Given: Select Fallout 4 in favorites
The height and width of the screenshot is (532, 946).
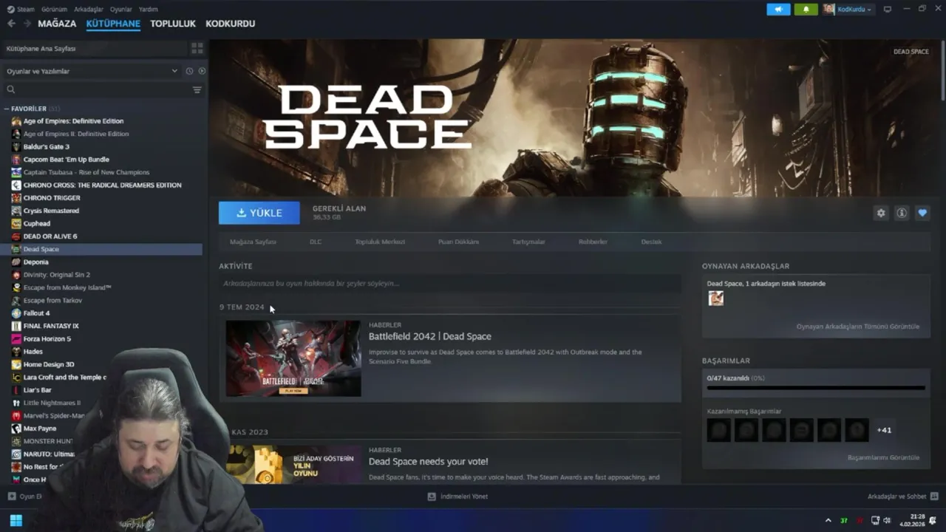Looking at the screenshot, I should tap(36, 313).
